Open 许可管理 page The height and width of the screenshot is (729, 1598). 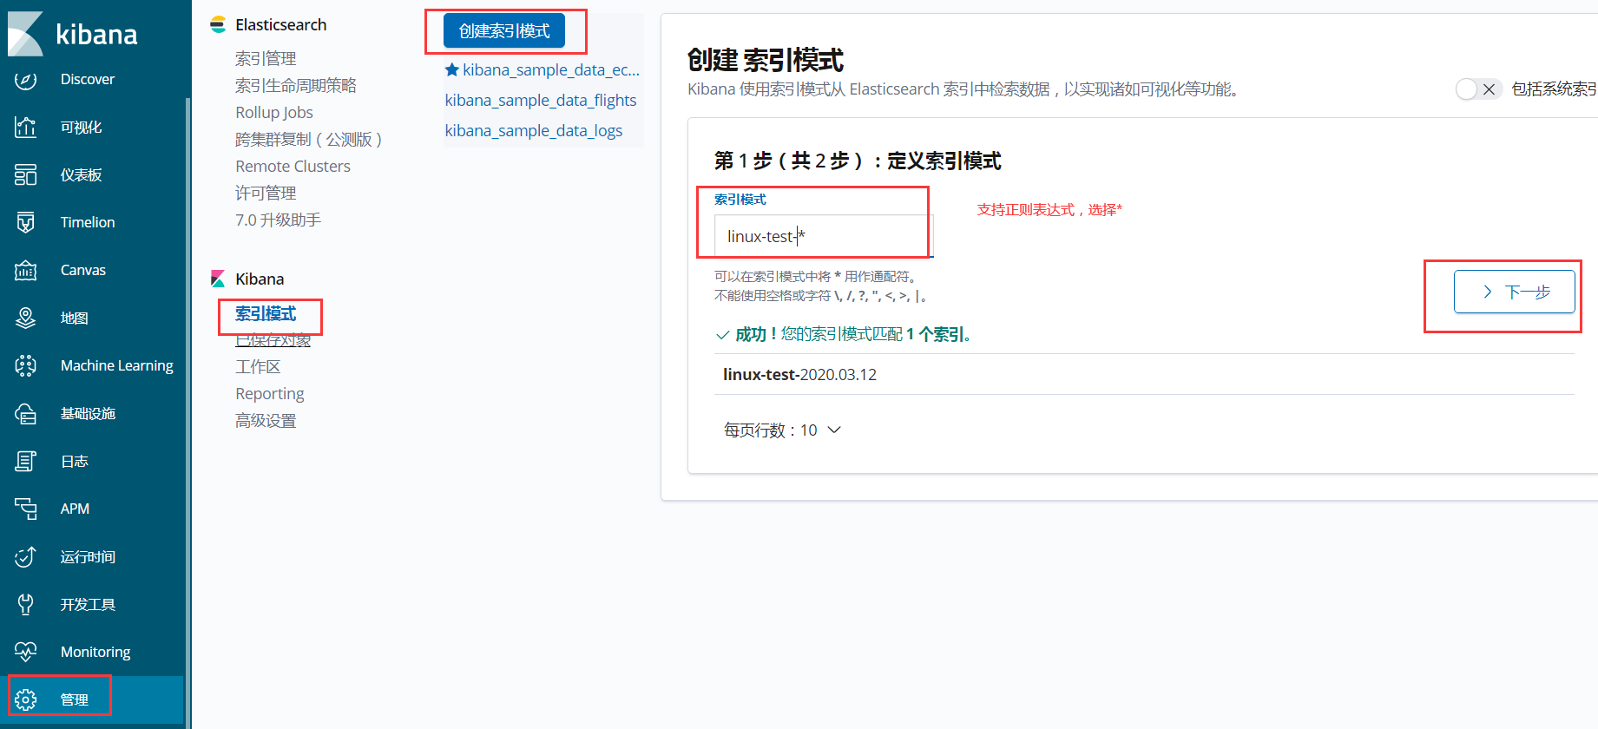tap(266, 193)
